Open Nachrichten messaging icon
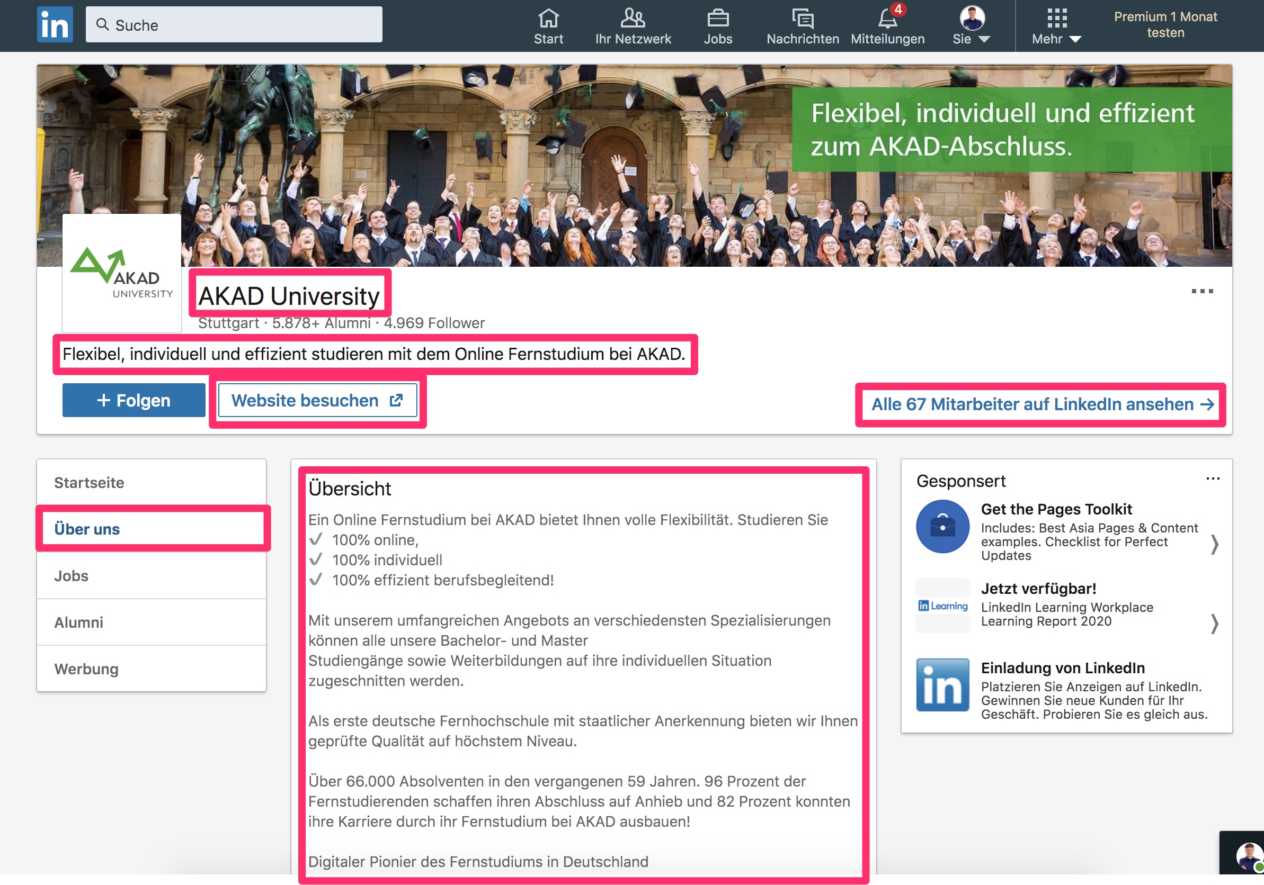The height and width of the screenshot is (885, 1264). click(803, 18)
